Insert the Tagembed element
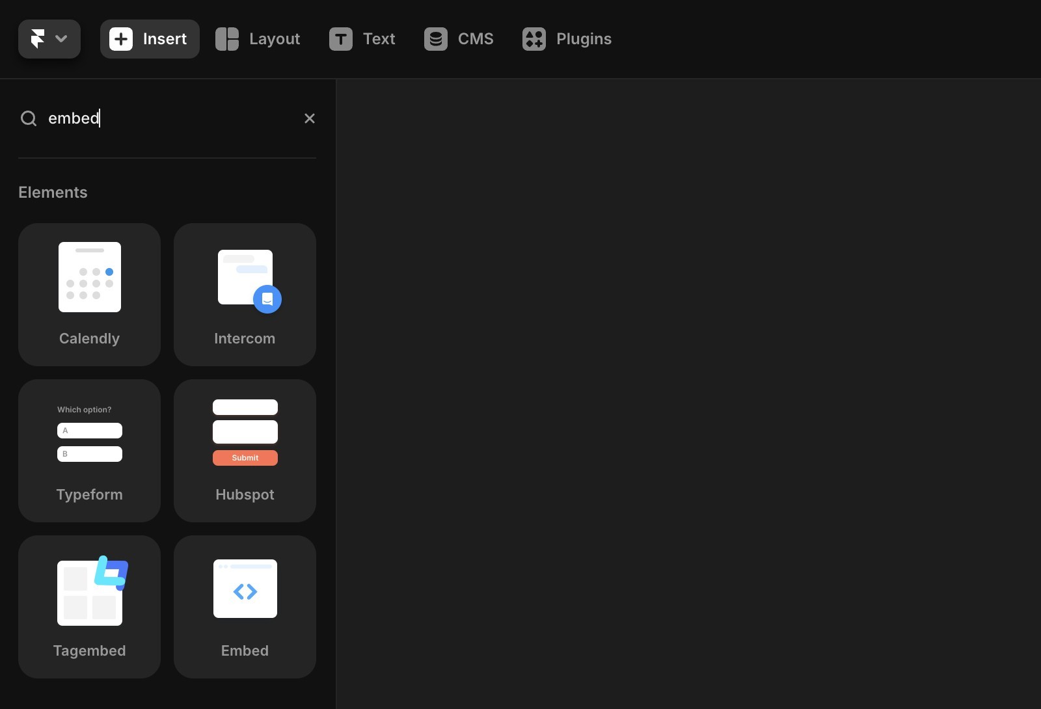Viewport: 1041px width, 709px height. tap(89, 607)
